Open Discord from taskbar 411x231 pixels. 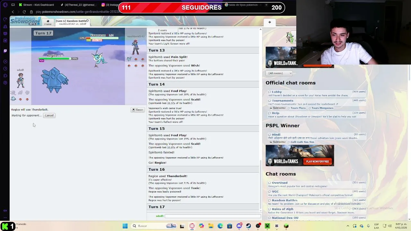pyautogui.click(x=239, y=226)
